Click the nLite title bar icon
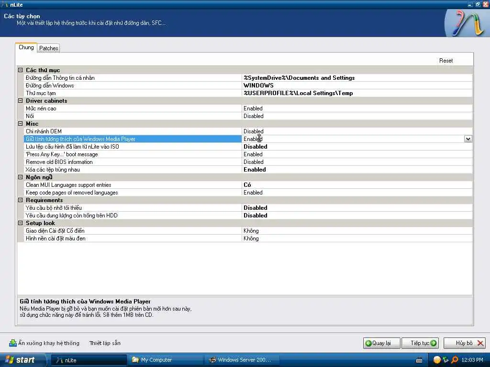Viewport: 490px width, 367px height. (5, 5)
